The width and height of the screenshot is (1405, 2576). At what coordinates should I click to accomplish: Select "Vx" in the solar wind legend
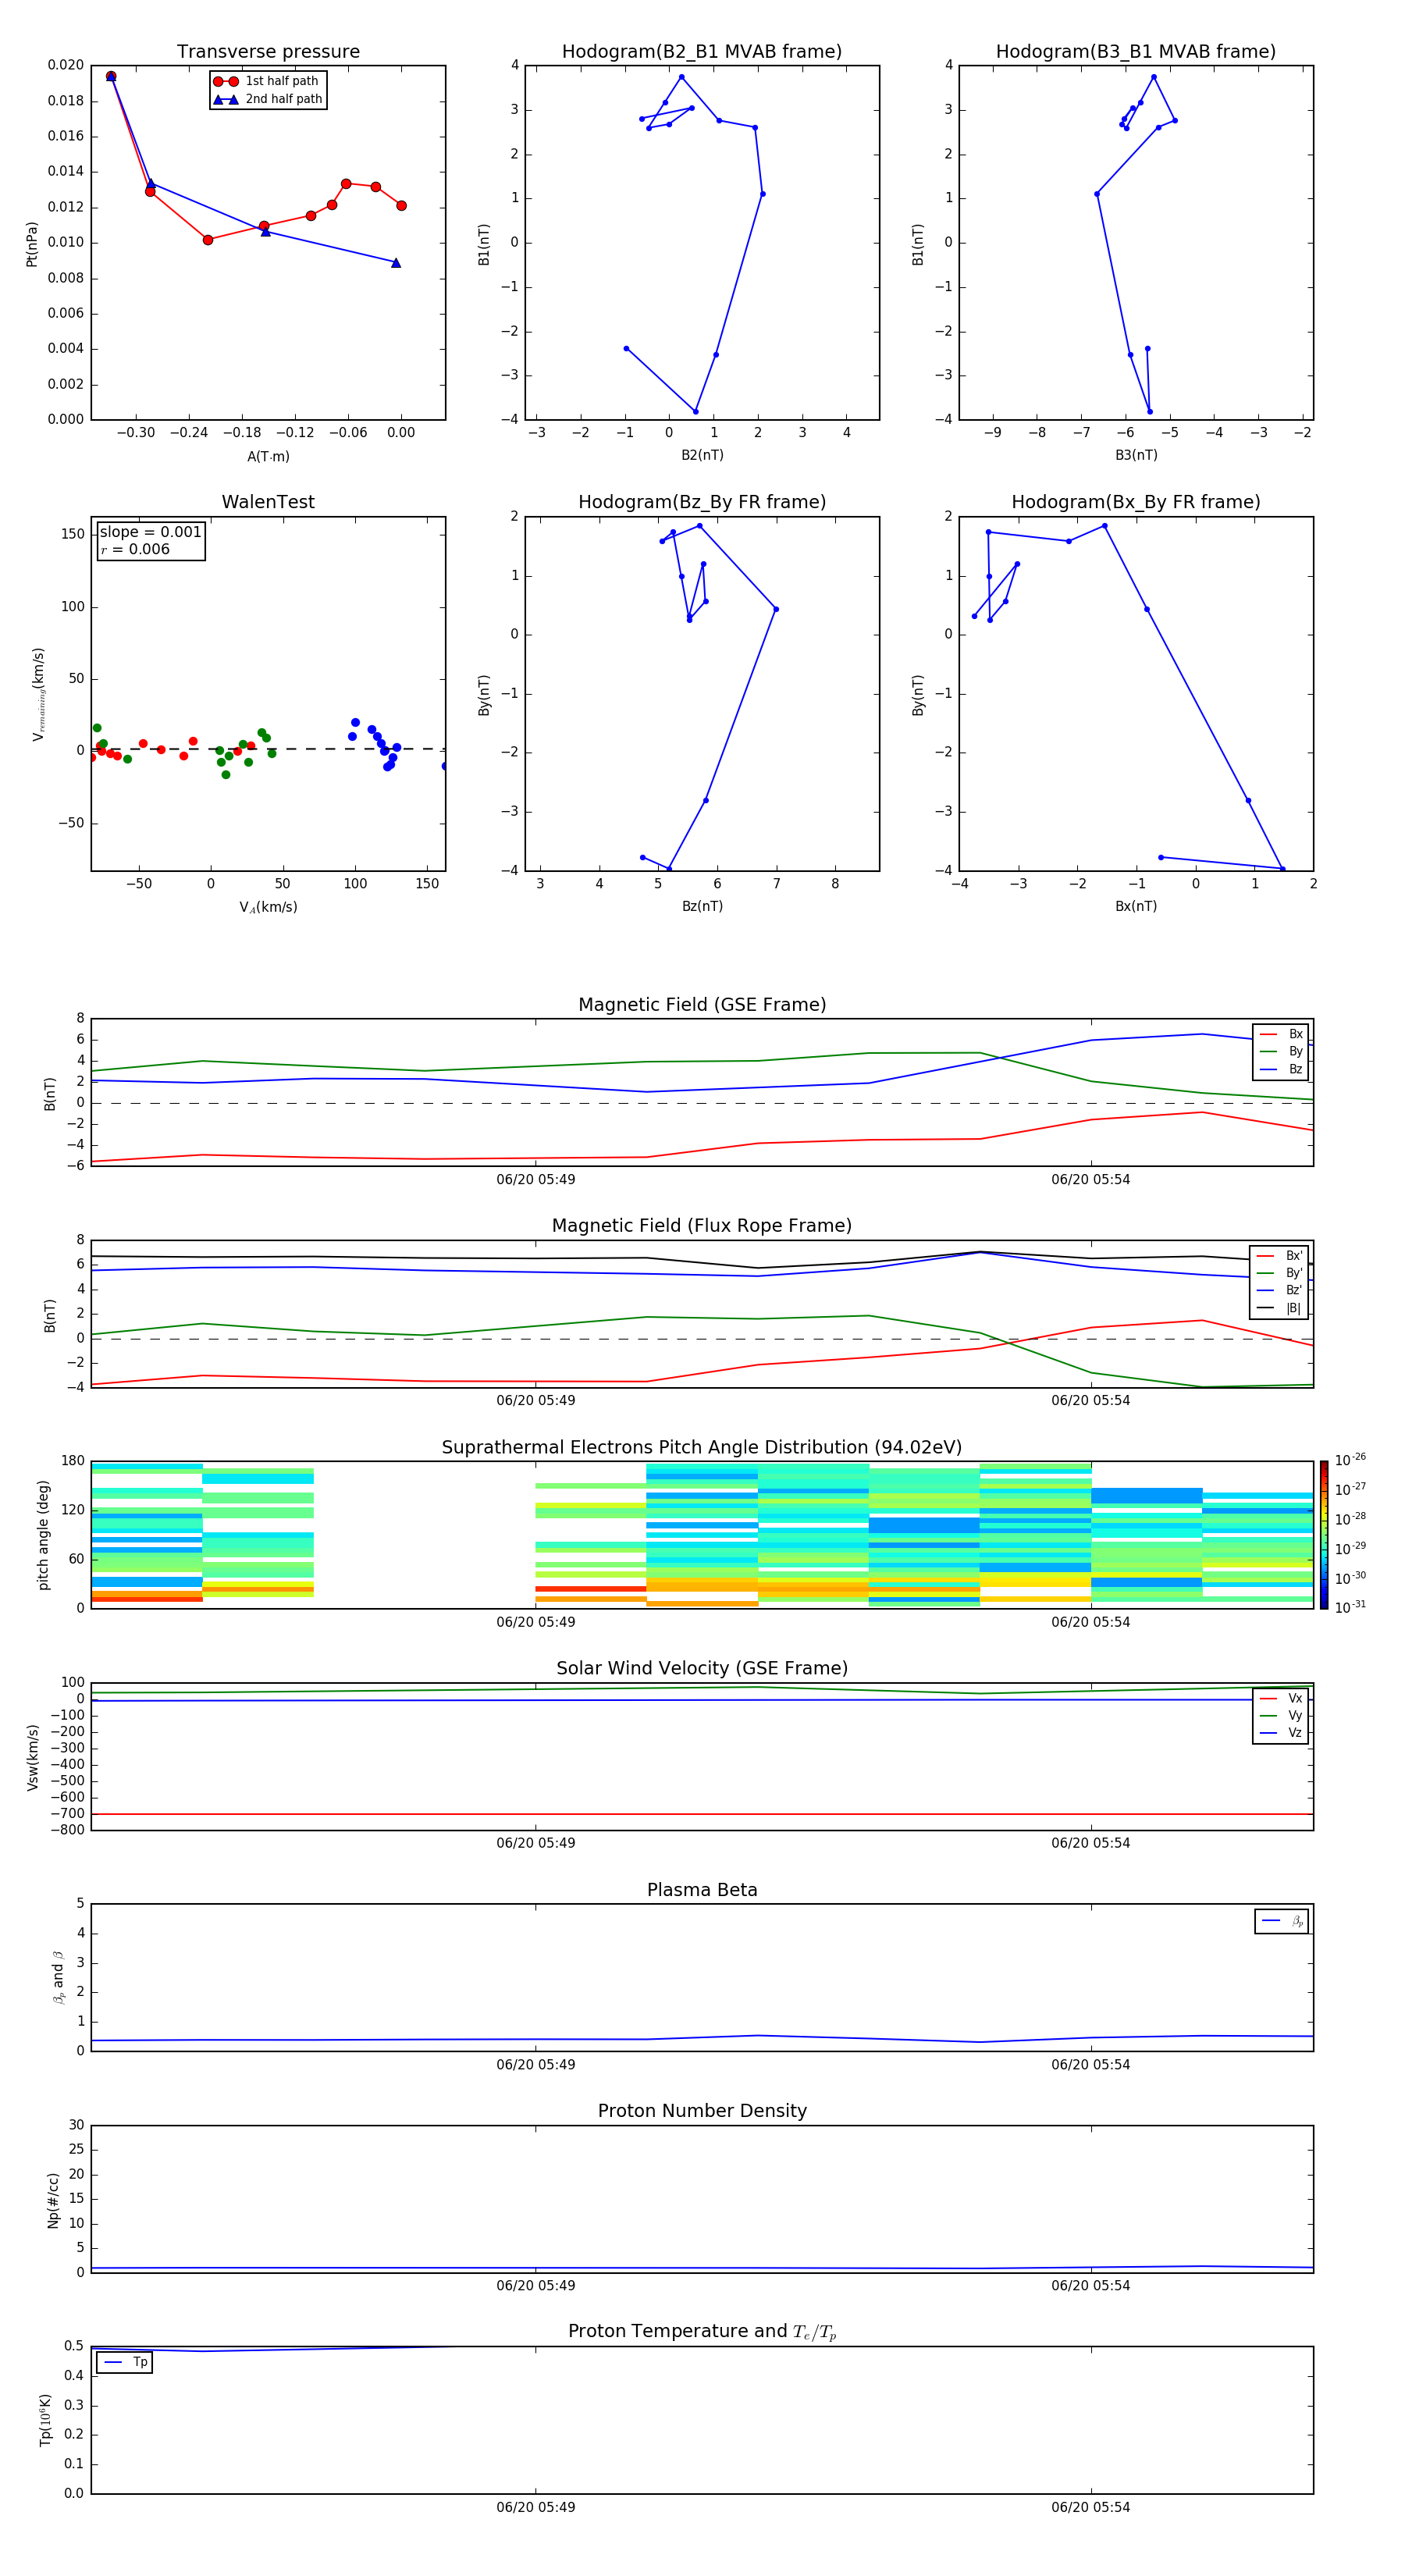coord(1281,1699)
